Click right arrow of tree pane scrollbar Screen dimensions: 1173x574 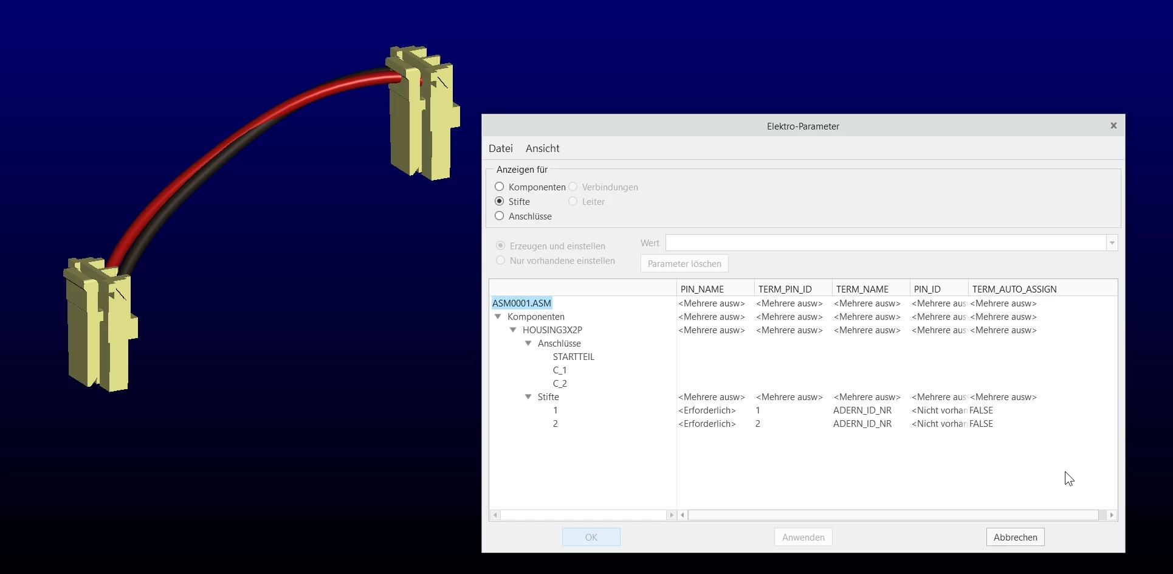pyautogui.click(x=671, y=515)
